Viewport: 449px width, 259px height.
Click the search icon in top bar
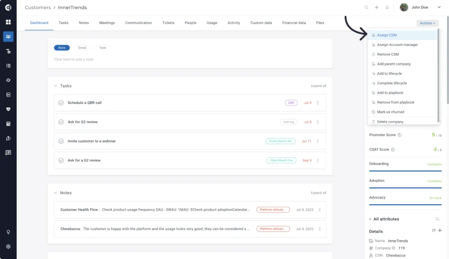pyautogui.click(x=366, y=7)
